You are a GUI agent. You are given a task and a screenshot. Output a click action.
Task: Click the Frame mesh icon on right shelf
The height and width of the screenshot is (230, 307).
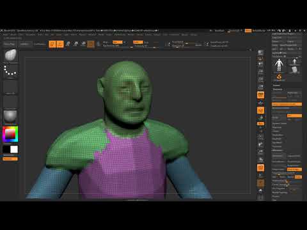[x=260, y=137]
